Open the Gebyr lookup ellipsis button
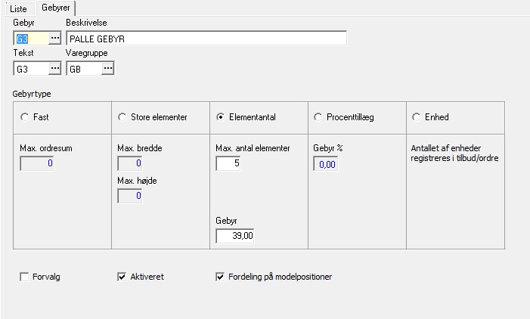 point(54,38)
